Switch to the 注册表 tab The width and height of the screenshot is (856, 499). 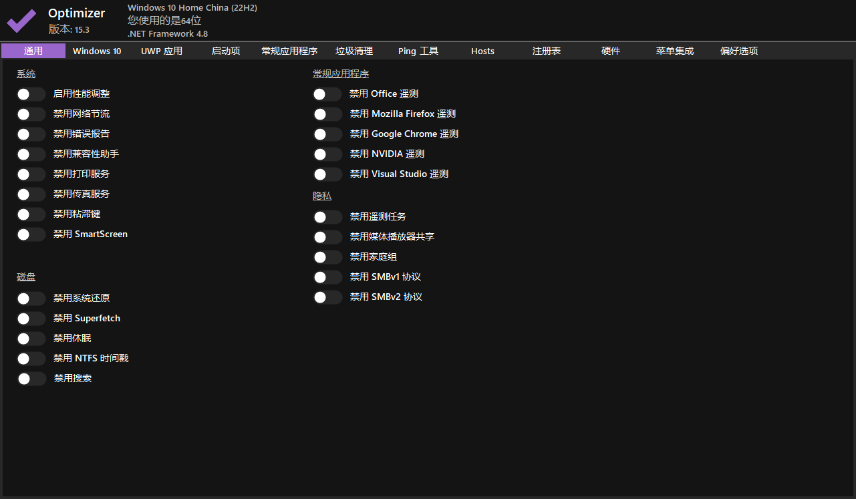click(547, 51)
